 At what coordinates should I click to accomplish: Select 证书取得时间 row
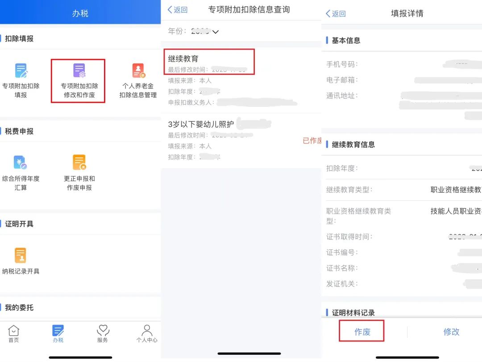point(404,237)
